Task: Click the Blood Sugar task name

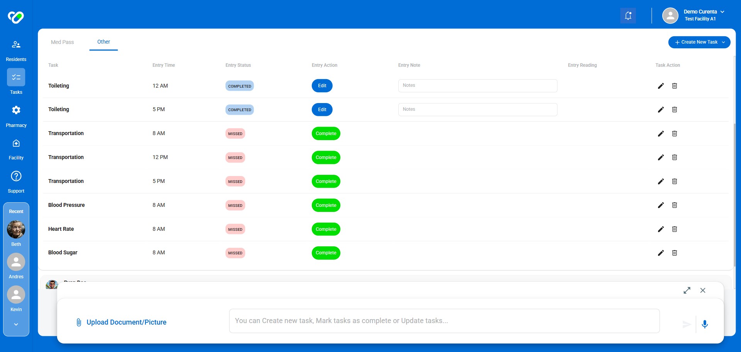Action: click(x=63, y=252)
